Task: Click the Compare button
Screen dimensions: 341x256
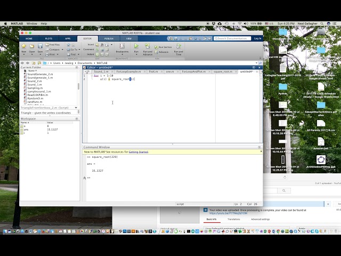Action: [x=52, y=50]
